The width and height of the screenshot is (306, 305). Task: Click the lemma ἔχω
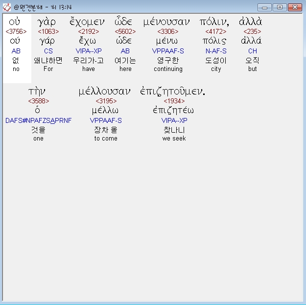[87, 41]
